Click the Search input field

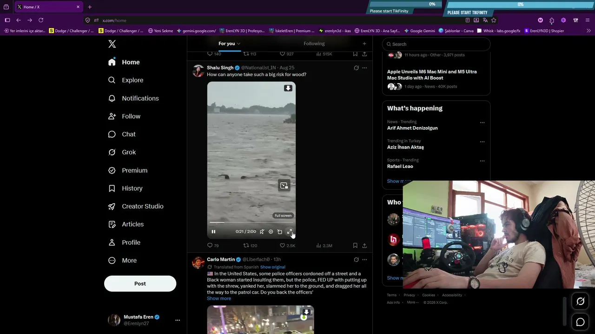[436, 44]
